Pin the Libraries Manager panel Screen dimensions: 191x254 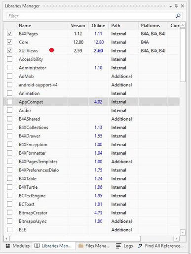click(176, 6)
